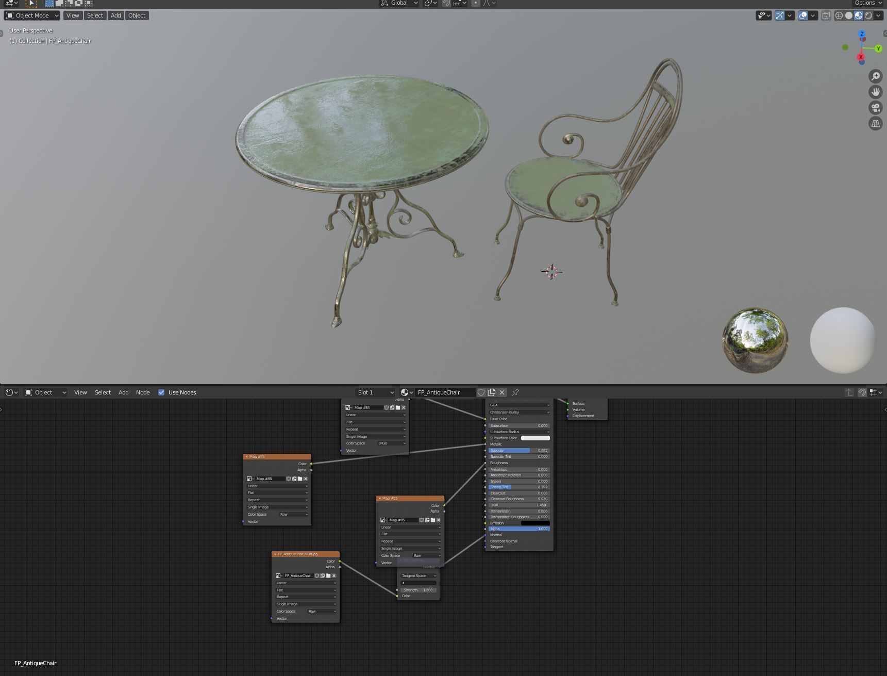Open the Object shader type dropdown

(x=46, y=392)
